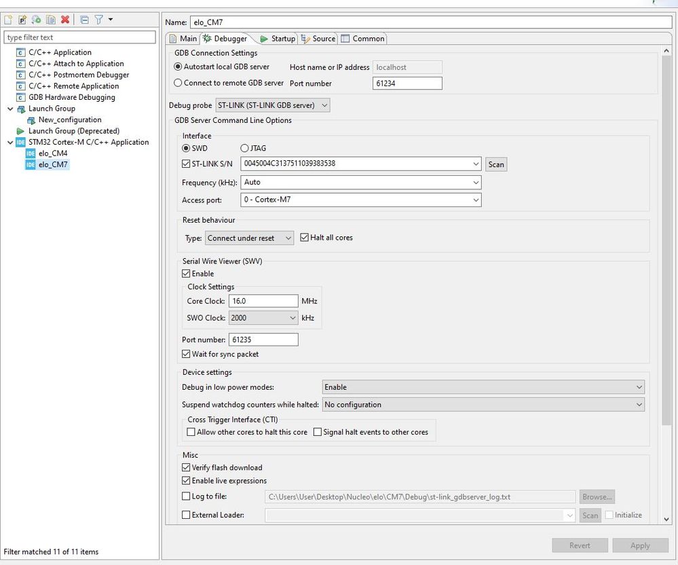Toggle the Halt all cores checkbox

305,238
